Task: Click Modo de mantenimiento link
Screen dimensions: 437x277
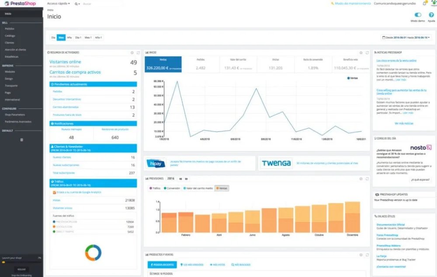Action: (353, 3)
